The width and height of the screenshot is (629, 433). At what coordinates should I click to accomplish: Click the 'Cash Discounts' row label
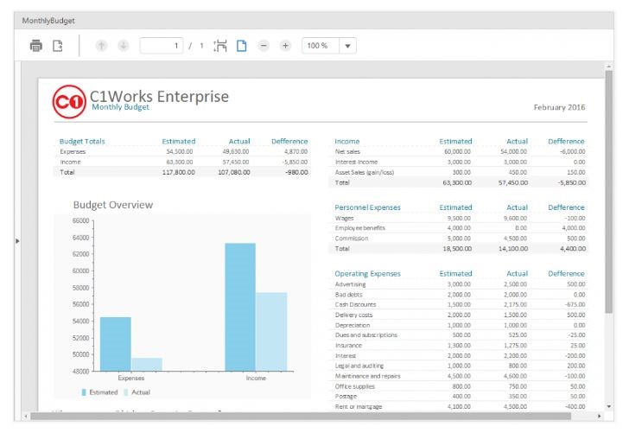[x=355, y=304]
